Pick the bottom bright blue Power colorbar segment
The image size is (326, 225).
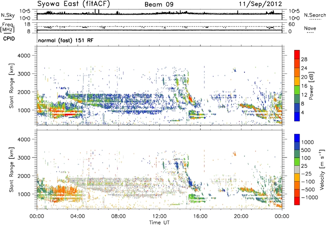click(x=297, y=117)
